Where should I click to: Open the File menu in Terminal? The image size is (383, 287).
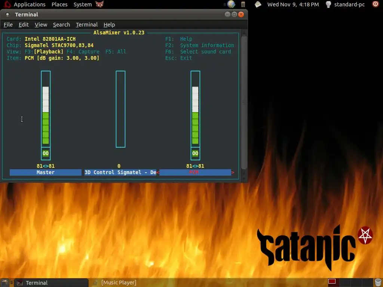[x=8, y=25]
